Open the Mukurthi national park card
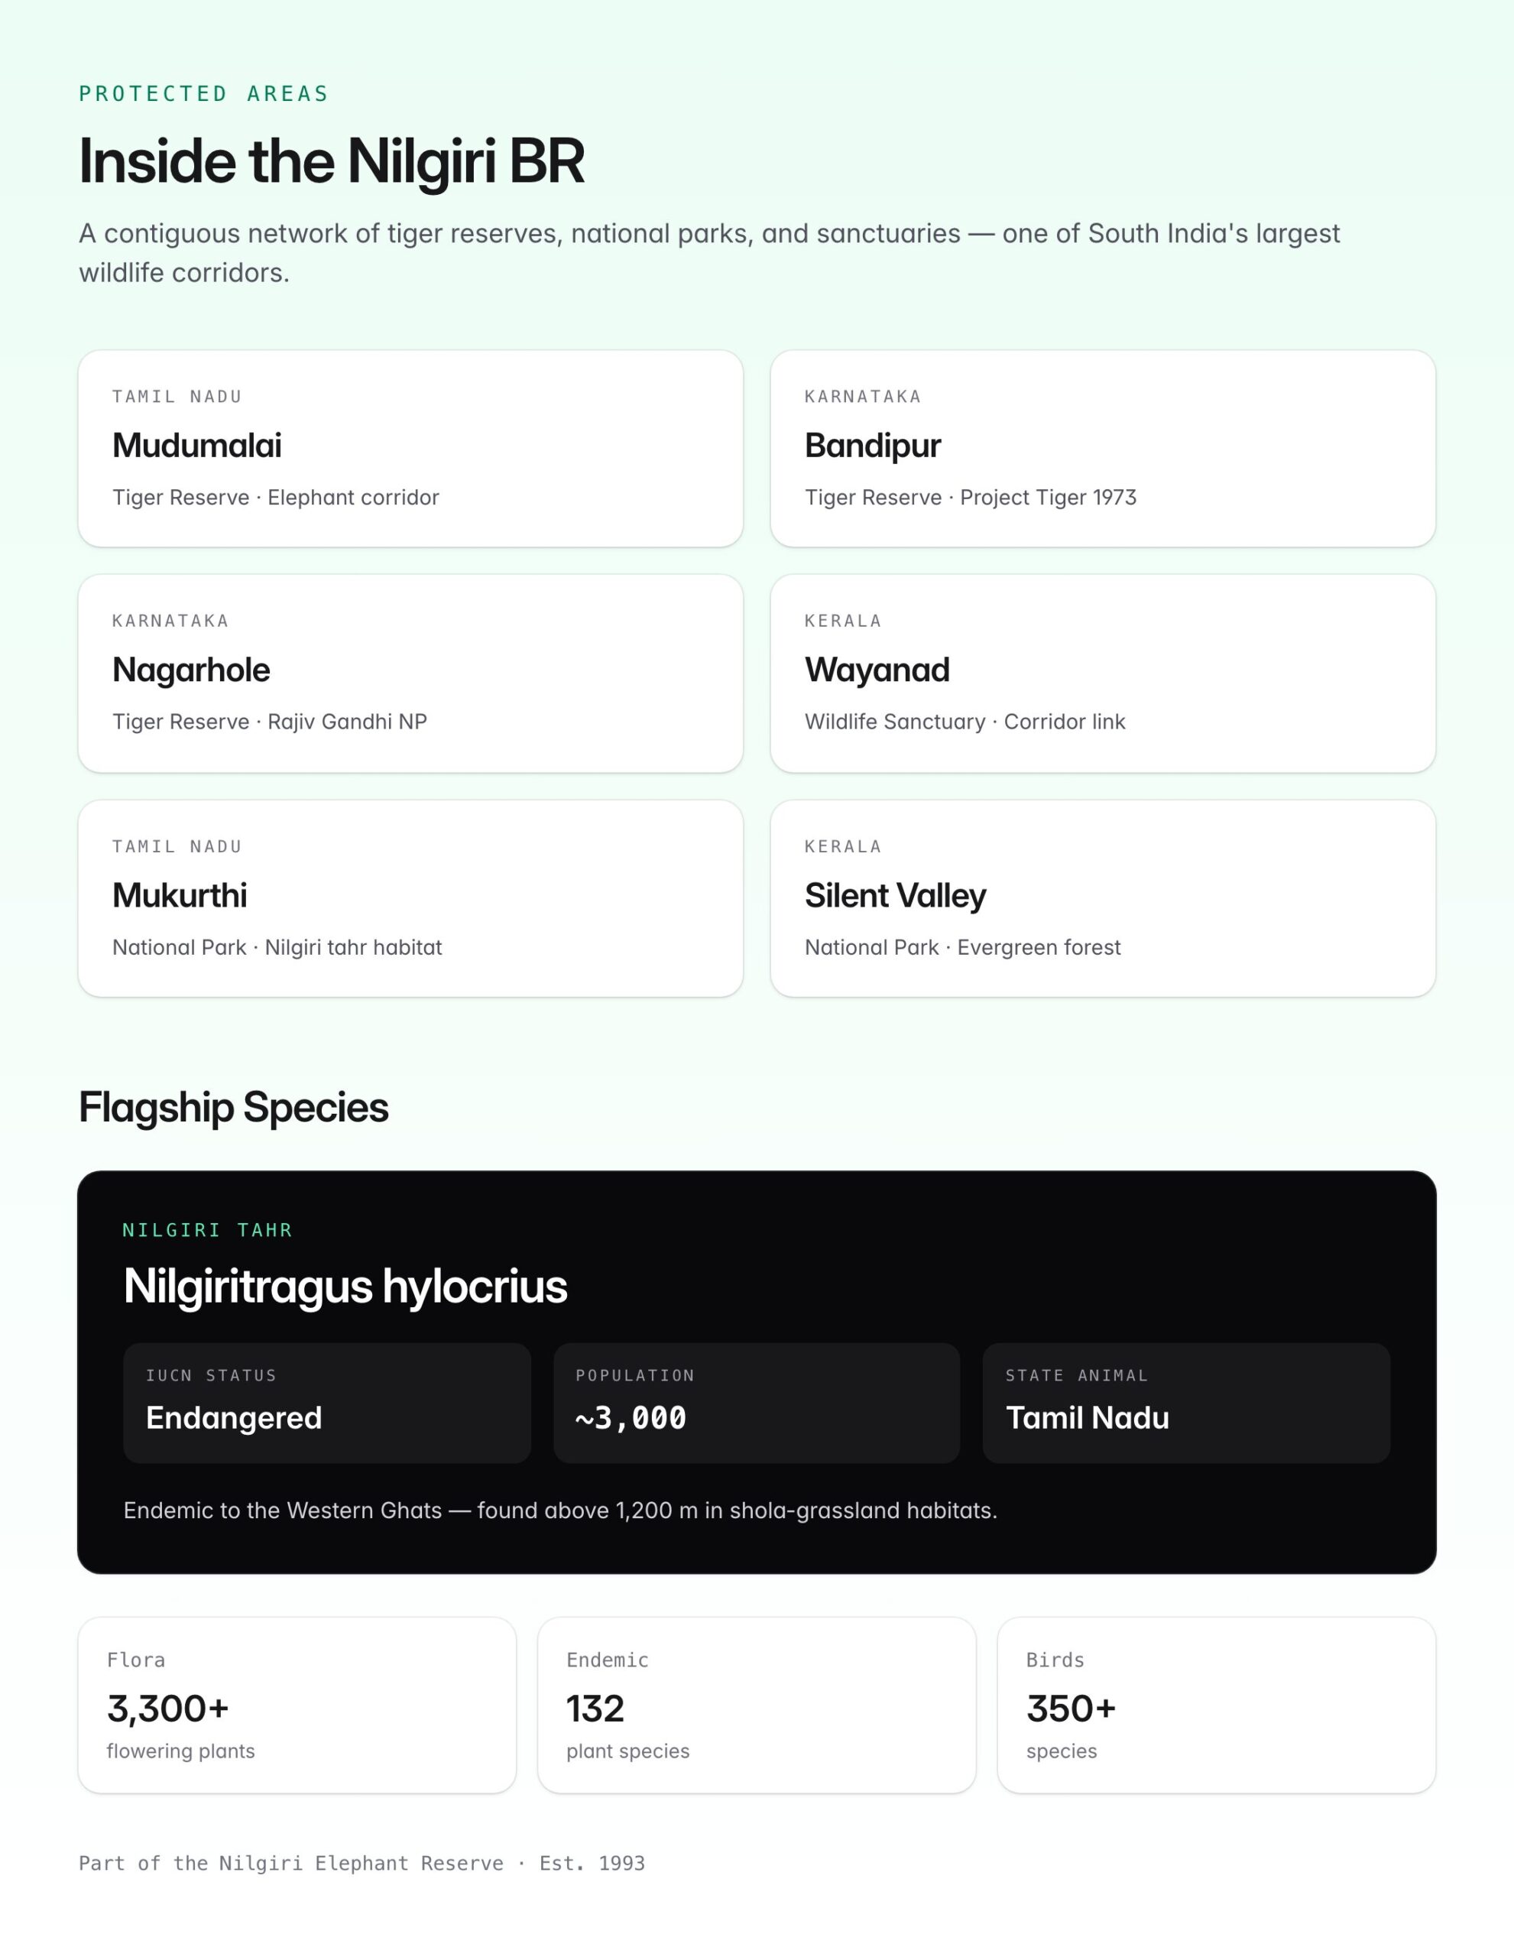The width and height of the screenshot is (1514, 1957). coord(410,898)
